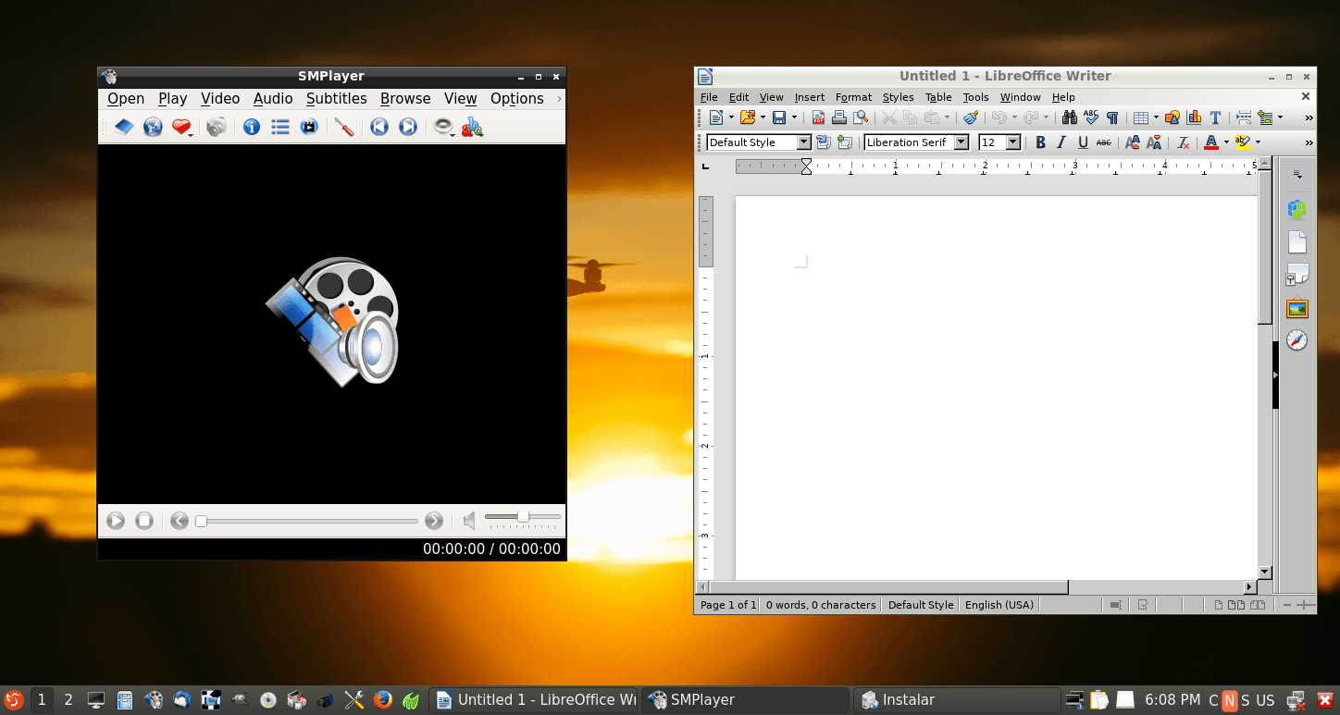
Task: Open the Options menu in SMPlayer
Action: pyautogui.click(x=516, y=99)
